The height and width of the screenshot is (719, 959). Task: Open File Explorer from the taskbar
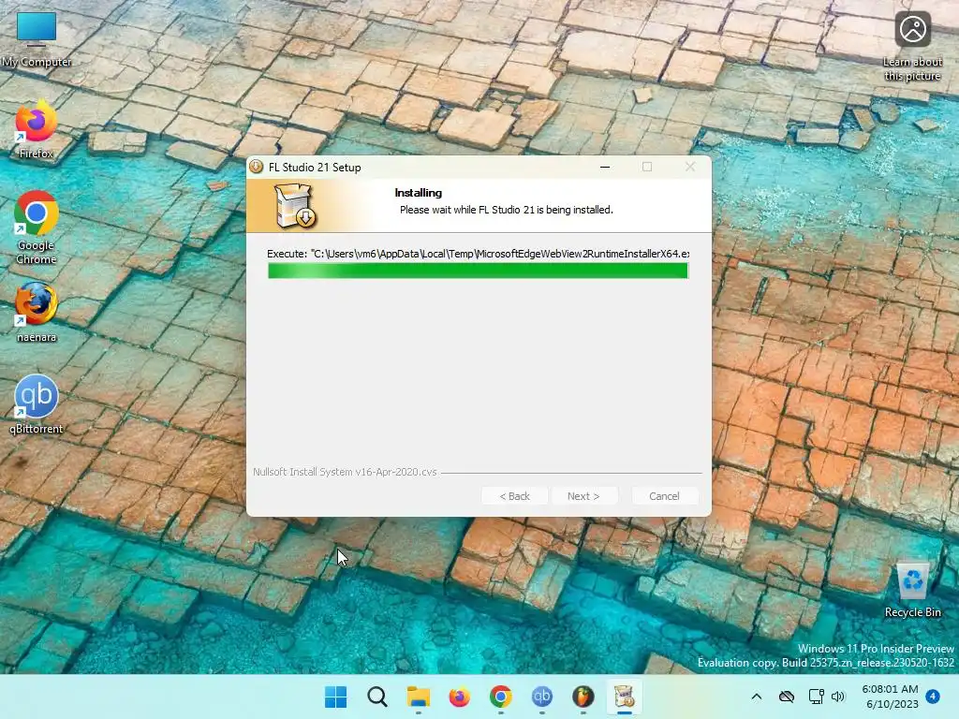419,697
